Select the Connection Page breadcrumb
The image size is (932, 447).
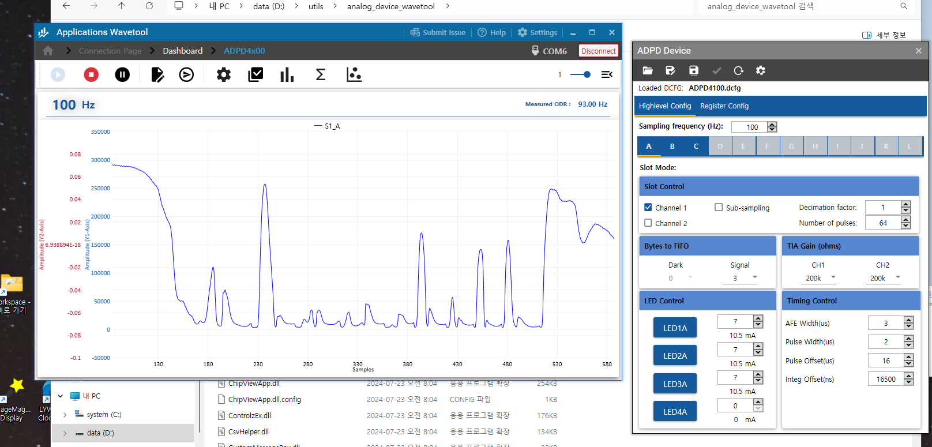tap(110, 51)
